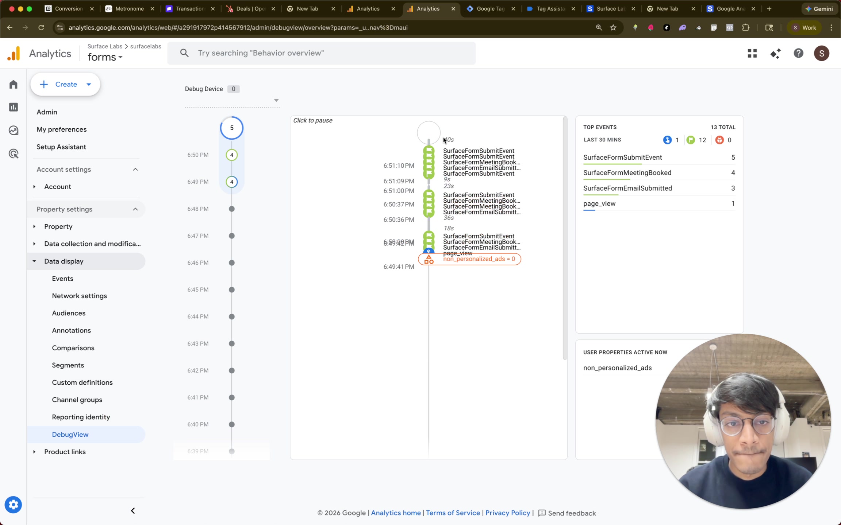The width and height of the screenshot is (841, 525).
Task: Open Help via the question mark icon
Action: pyautogui.click(x=798, y=53)
